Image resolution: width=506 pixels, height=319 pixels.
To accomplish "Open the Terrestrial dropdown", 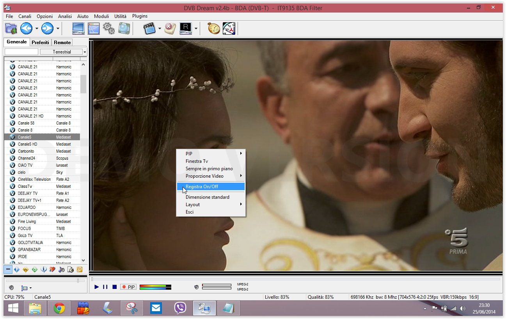I will (x=63, y=52).
